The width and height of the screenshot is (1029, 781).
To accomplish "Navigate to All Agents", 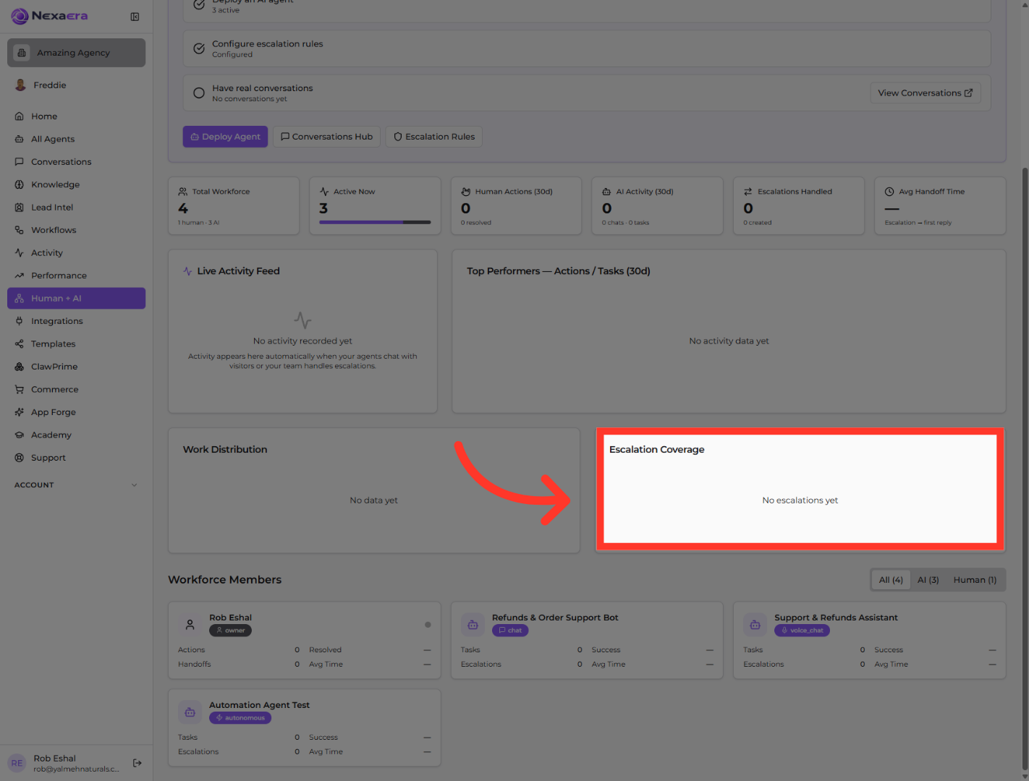I will click(76, 139).
